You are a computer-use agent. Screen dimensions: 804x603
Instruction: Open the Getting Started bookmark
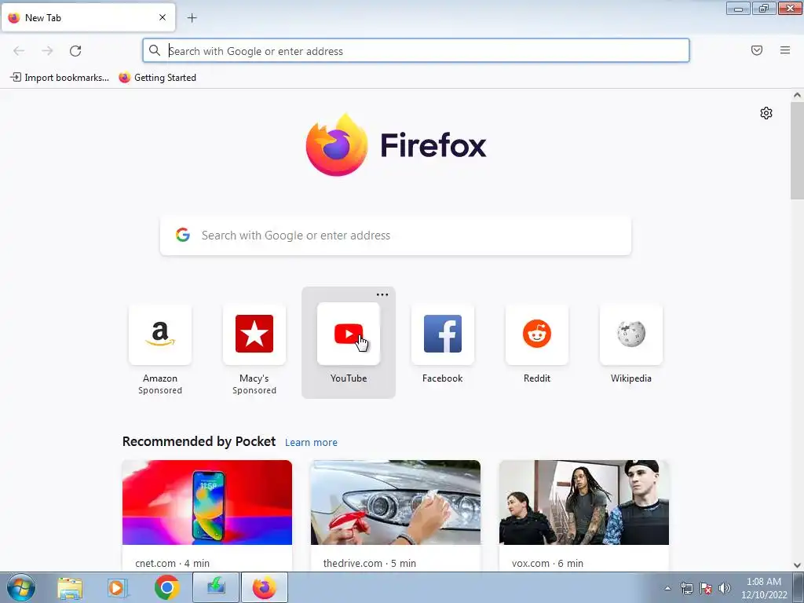(x=157, y=78)
